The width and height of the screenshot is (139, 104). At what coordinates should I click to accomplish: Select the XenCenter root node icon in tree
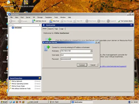(13, 28)
